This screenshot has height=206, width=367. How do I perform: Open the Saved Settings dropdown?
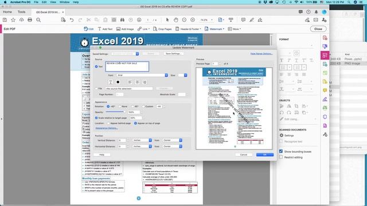125,54
